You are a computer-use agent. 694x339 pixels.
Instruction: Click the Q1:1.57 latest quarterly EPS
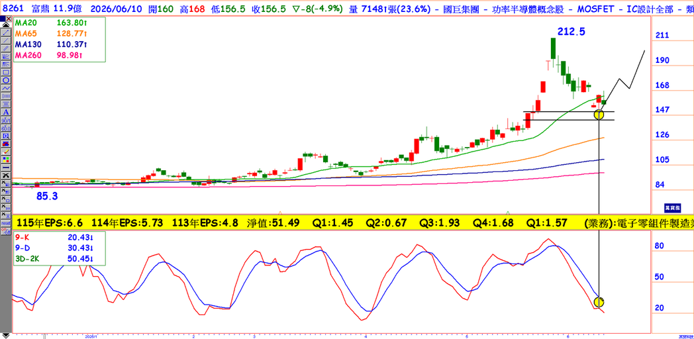point(546,222)
